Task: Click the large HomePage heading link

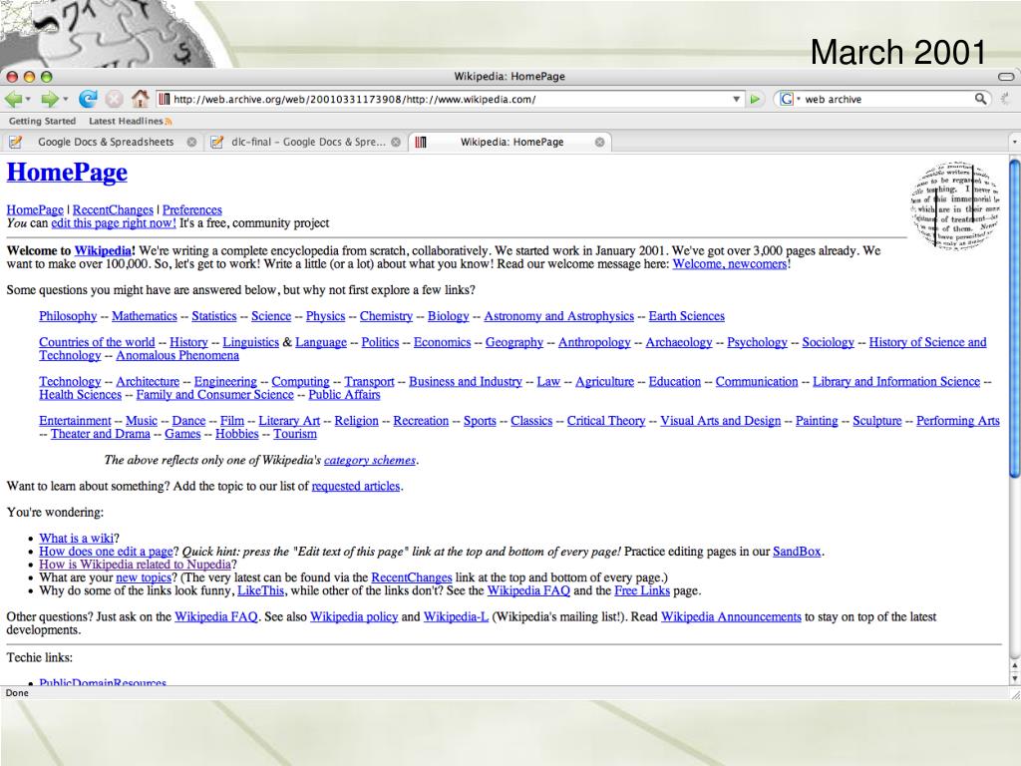Action: pos(67,172)
